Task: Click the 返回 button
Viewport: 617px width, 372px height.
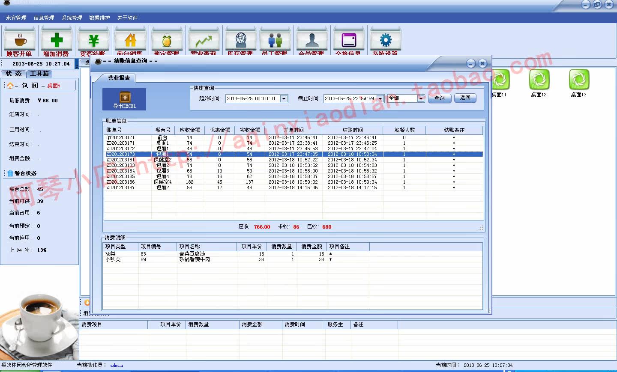Action: point(465,98)
